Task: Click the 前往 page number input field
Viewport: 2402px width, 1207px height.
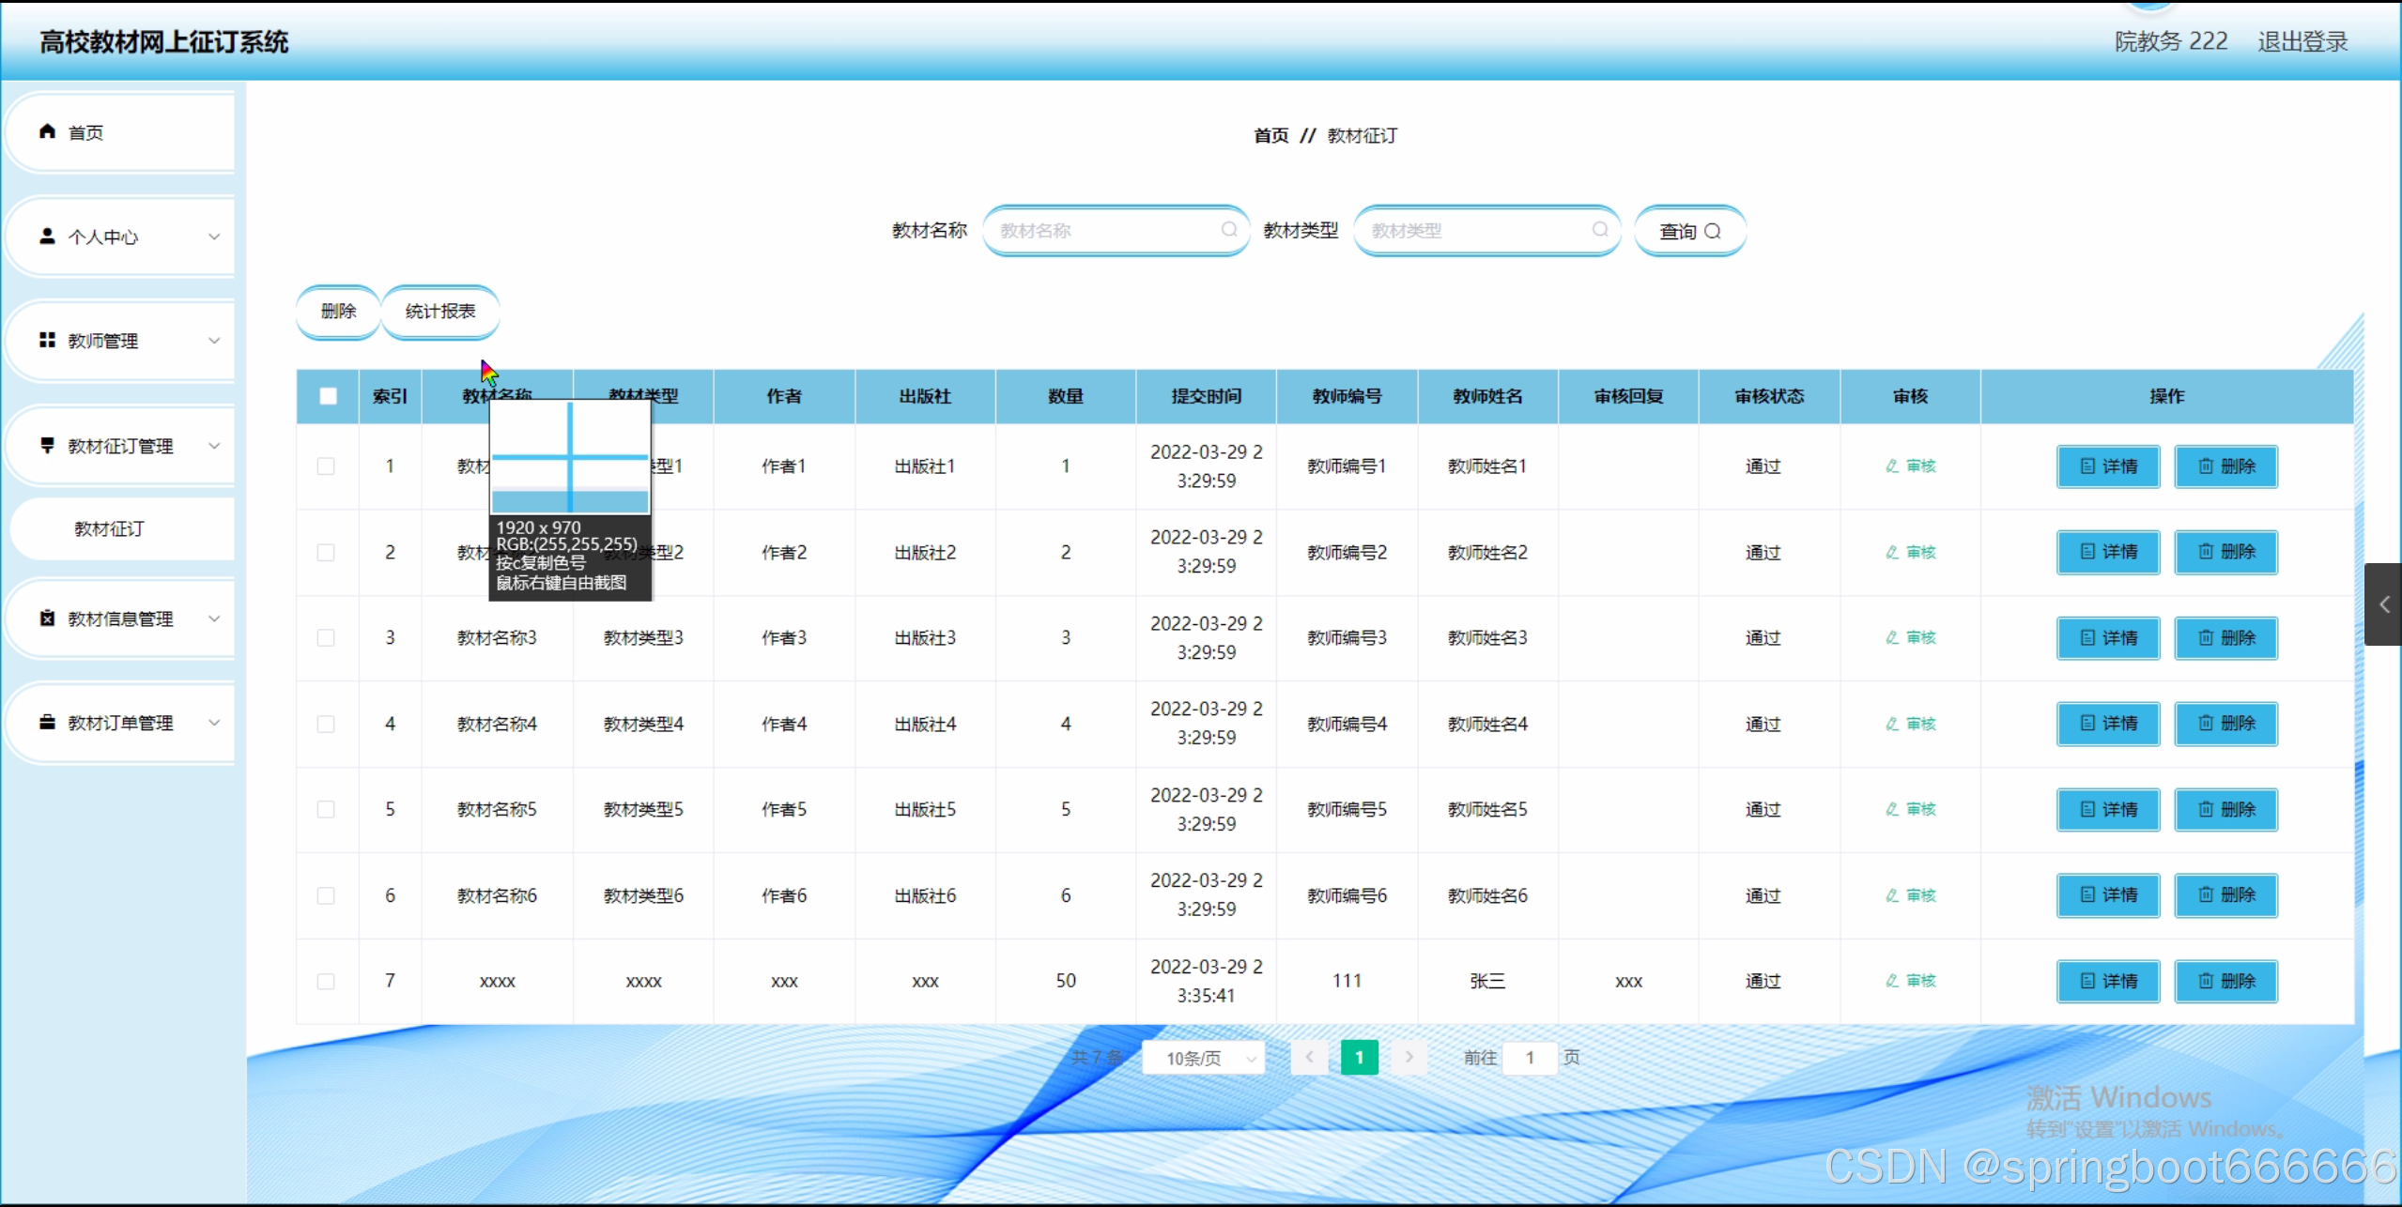Action: click(x=1530, y=1058)
